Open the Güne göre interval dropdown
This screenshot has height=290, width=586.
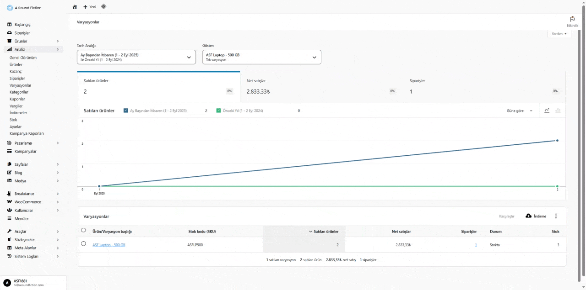point(520,111)
